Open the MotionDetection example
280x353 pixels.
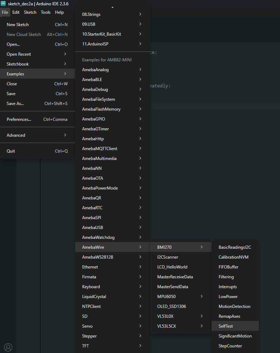coord(235,306)
